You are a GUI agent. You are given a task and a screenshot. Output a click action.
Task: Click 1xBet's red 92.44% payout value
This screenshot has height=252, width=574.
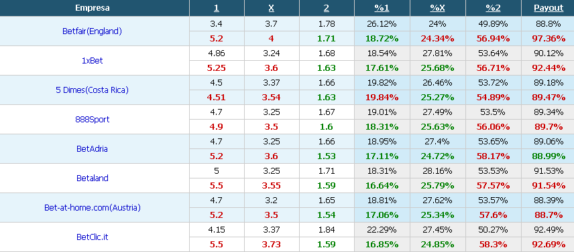[x=549, y=68]
